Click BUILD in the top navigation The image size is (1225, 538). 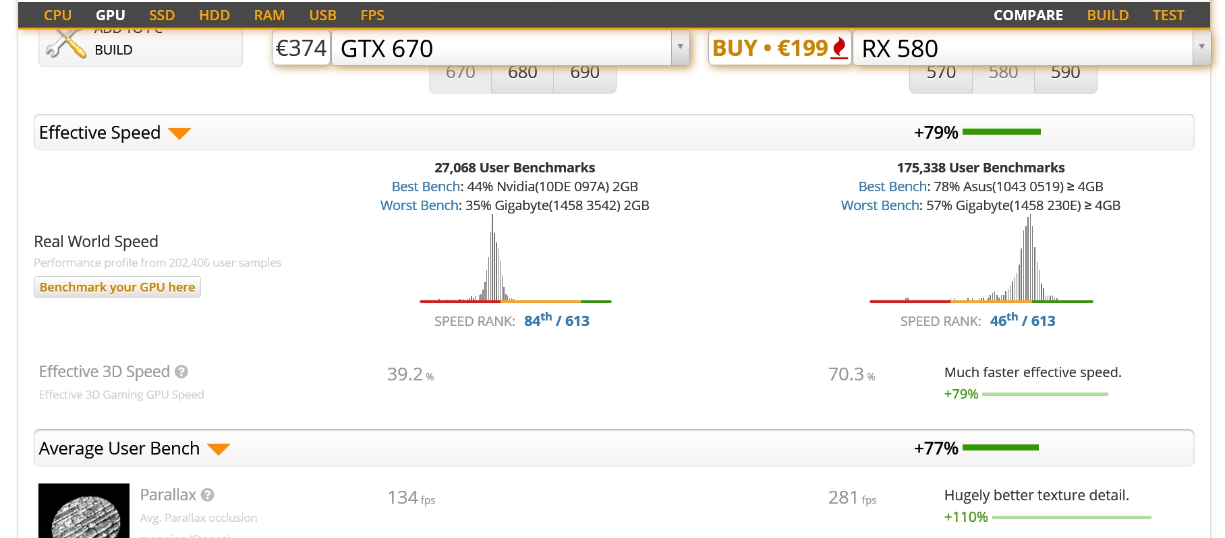coord(1108,15)
